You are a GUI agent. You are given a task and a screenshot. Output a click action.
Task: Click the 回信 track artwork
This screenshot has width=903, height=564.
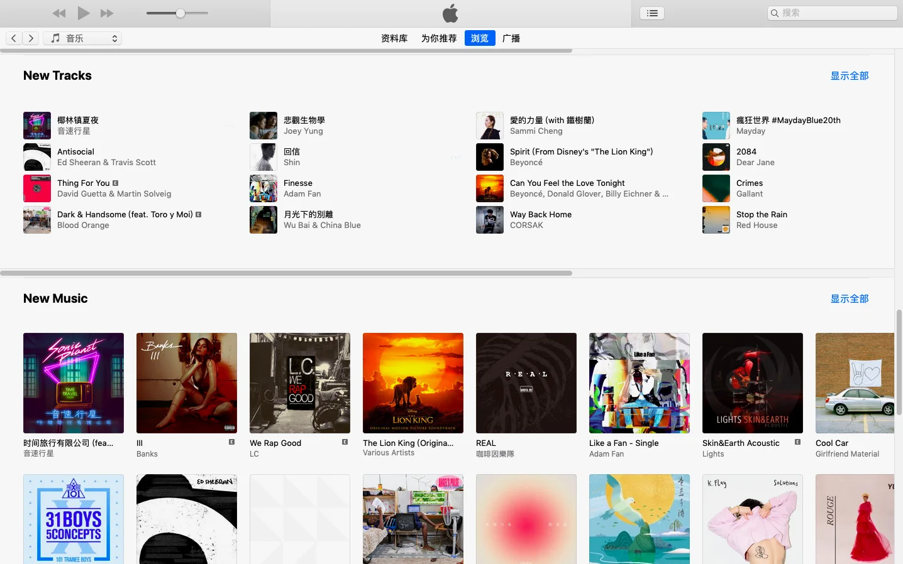263,157
